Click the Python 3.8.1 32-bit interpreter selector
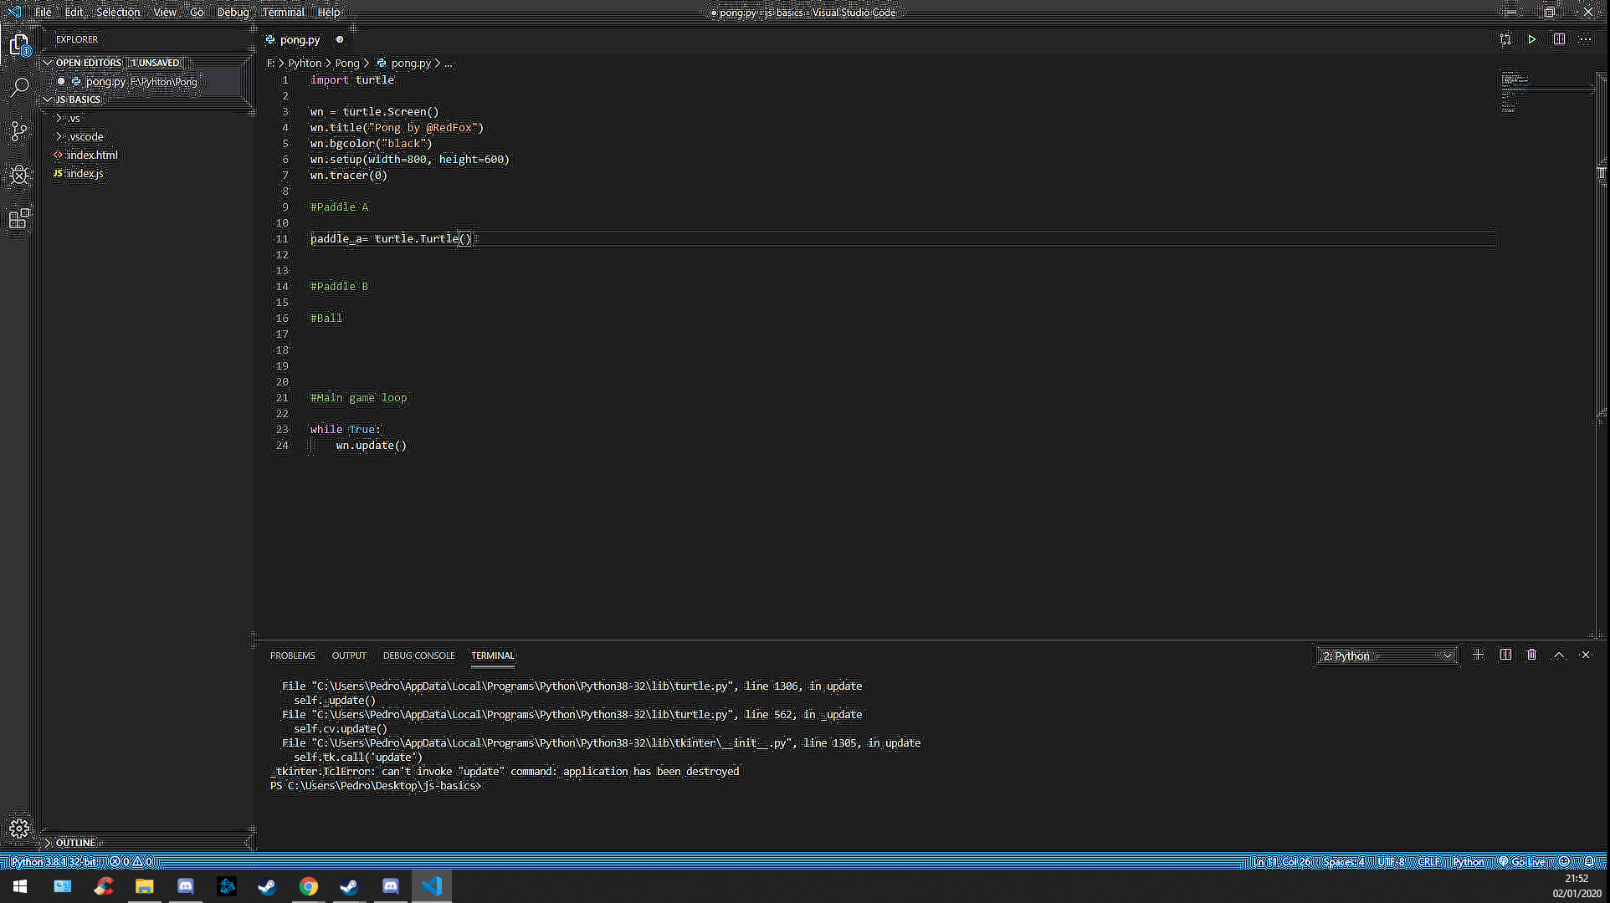Viewport: 1610px width, 903px height. (54, 861)
